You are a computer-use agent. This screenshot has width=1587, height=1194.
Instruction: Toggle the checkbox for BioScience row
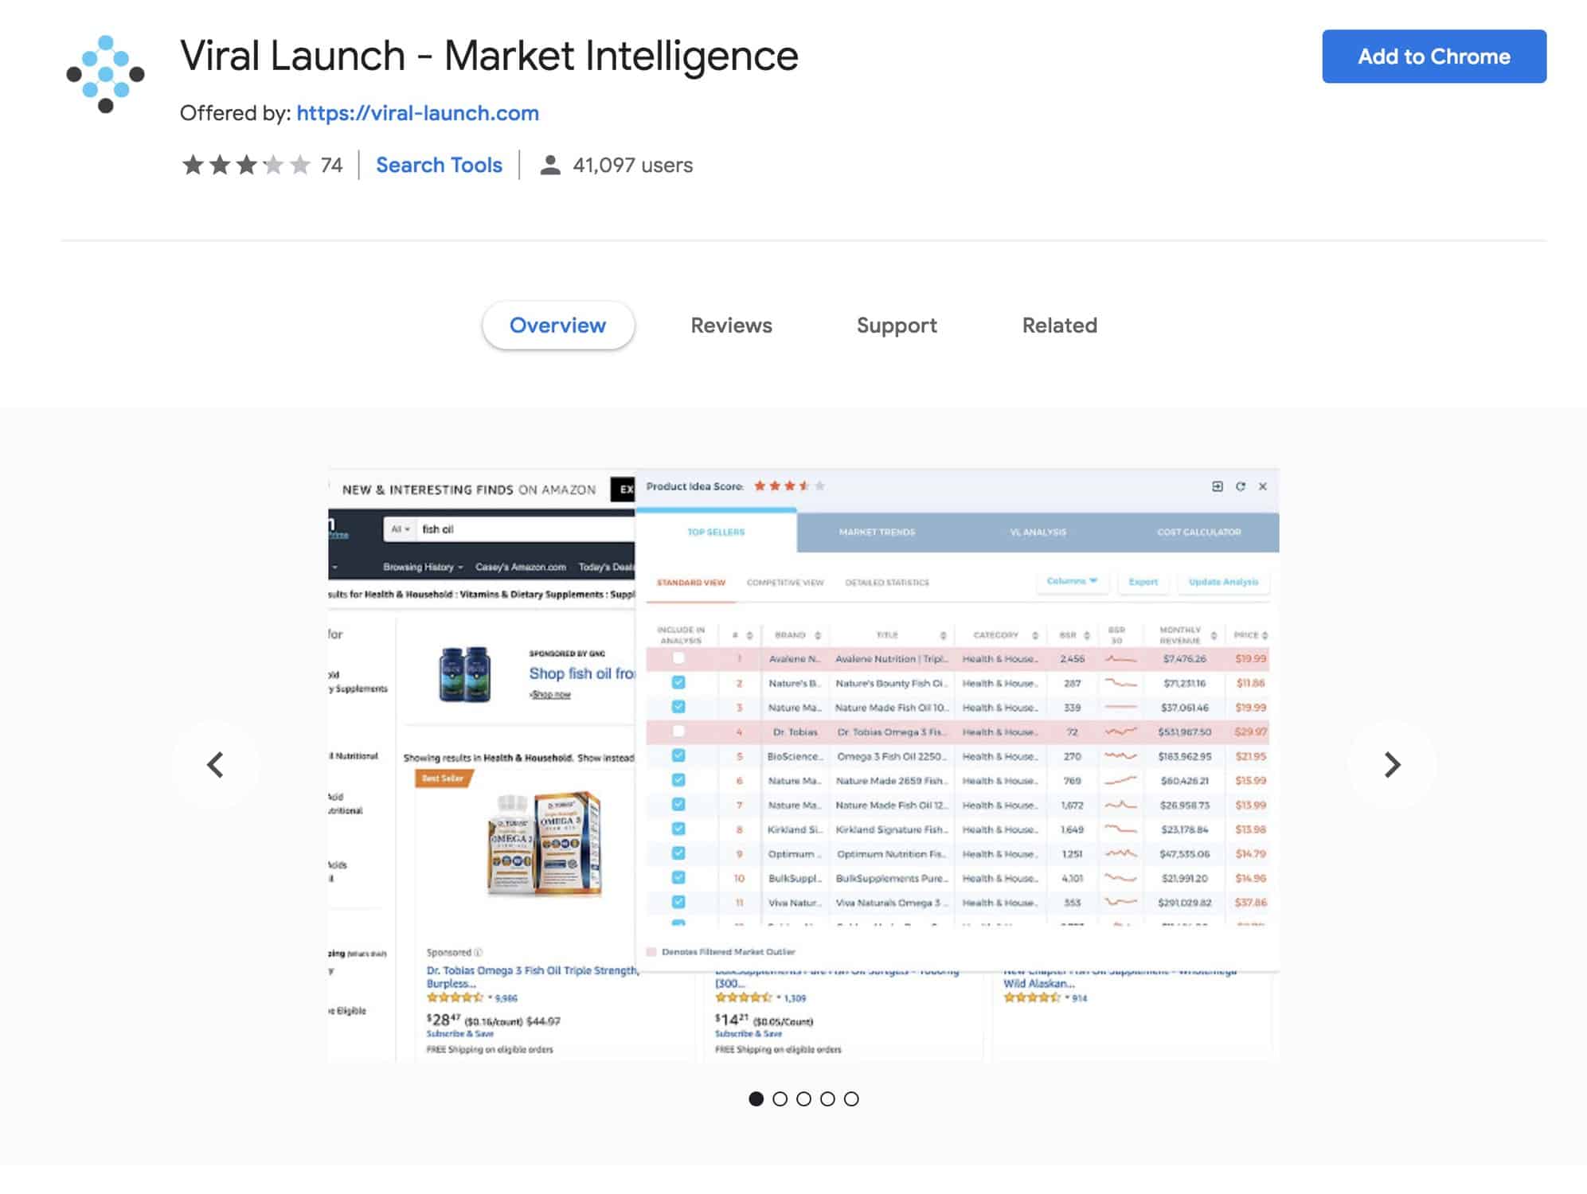678,755
